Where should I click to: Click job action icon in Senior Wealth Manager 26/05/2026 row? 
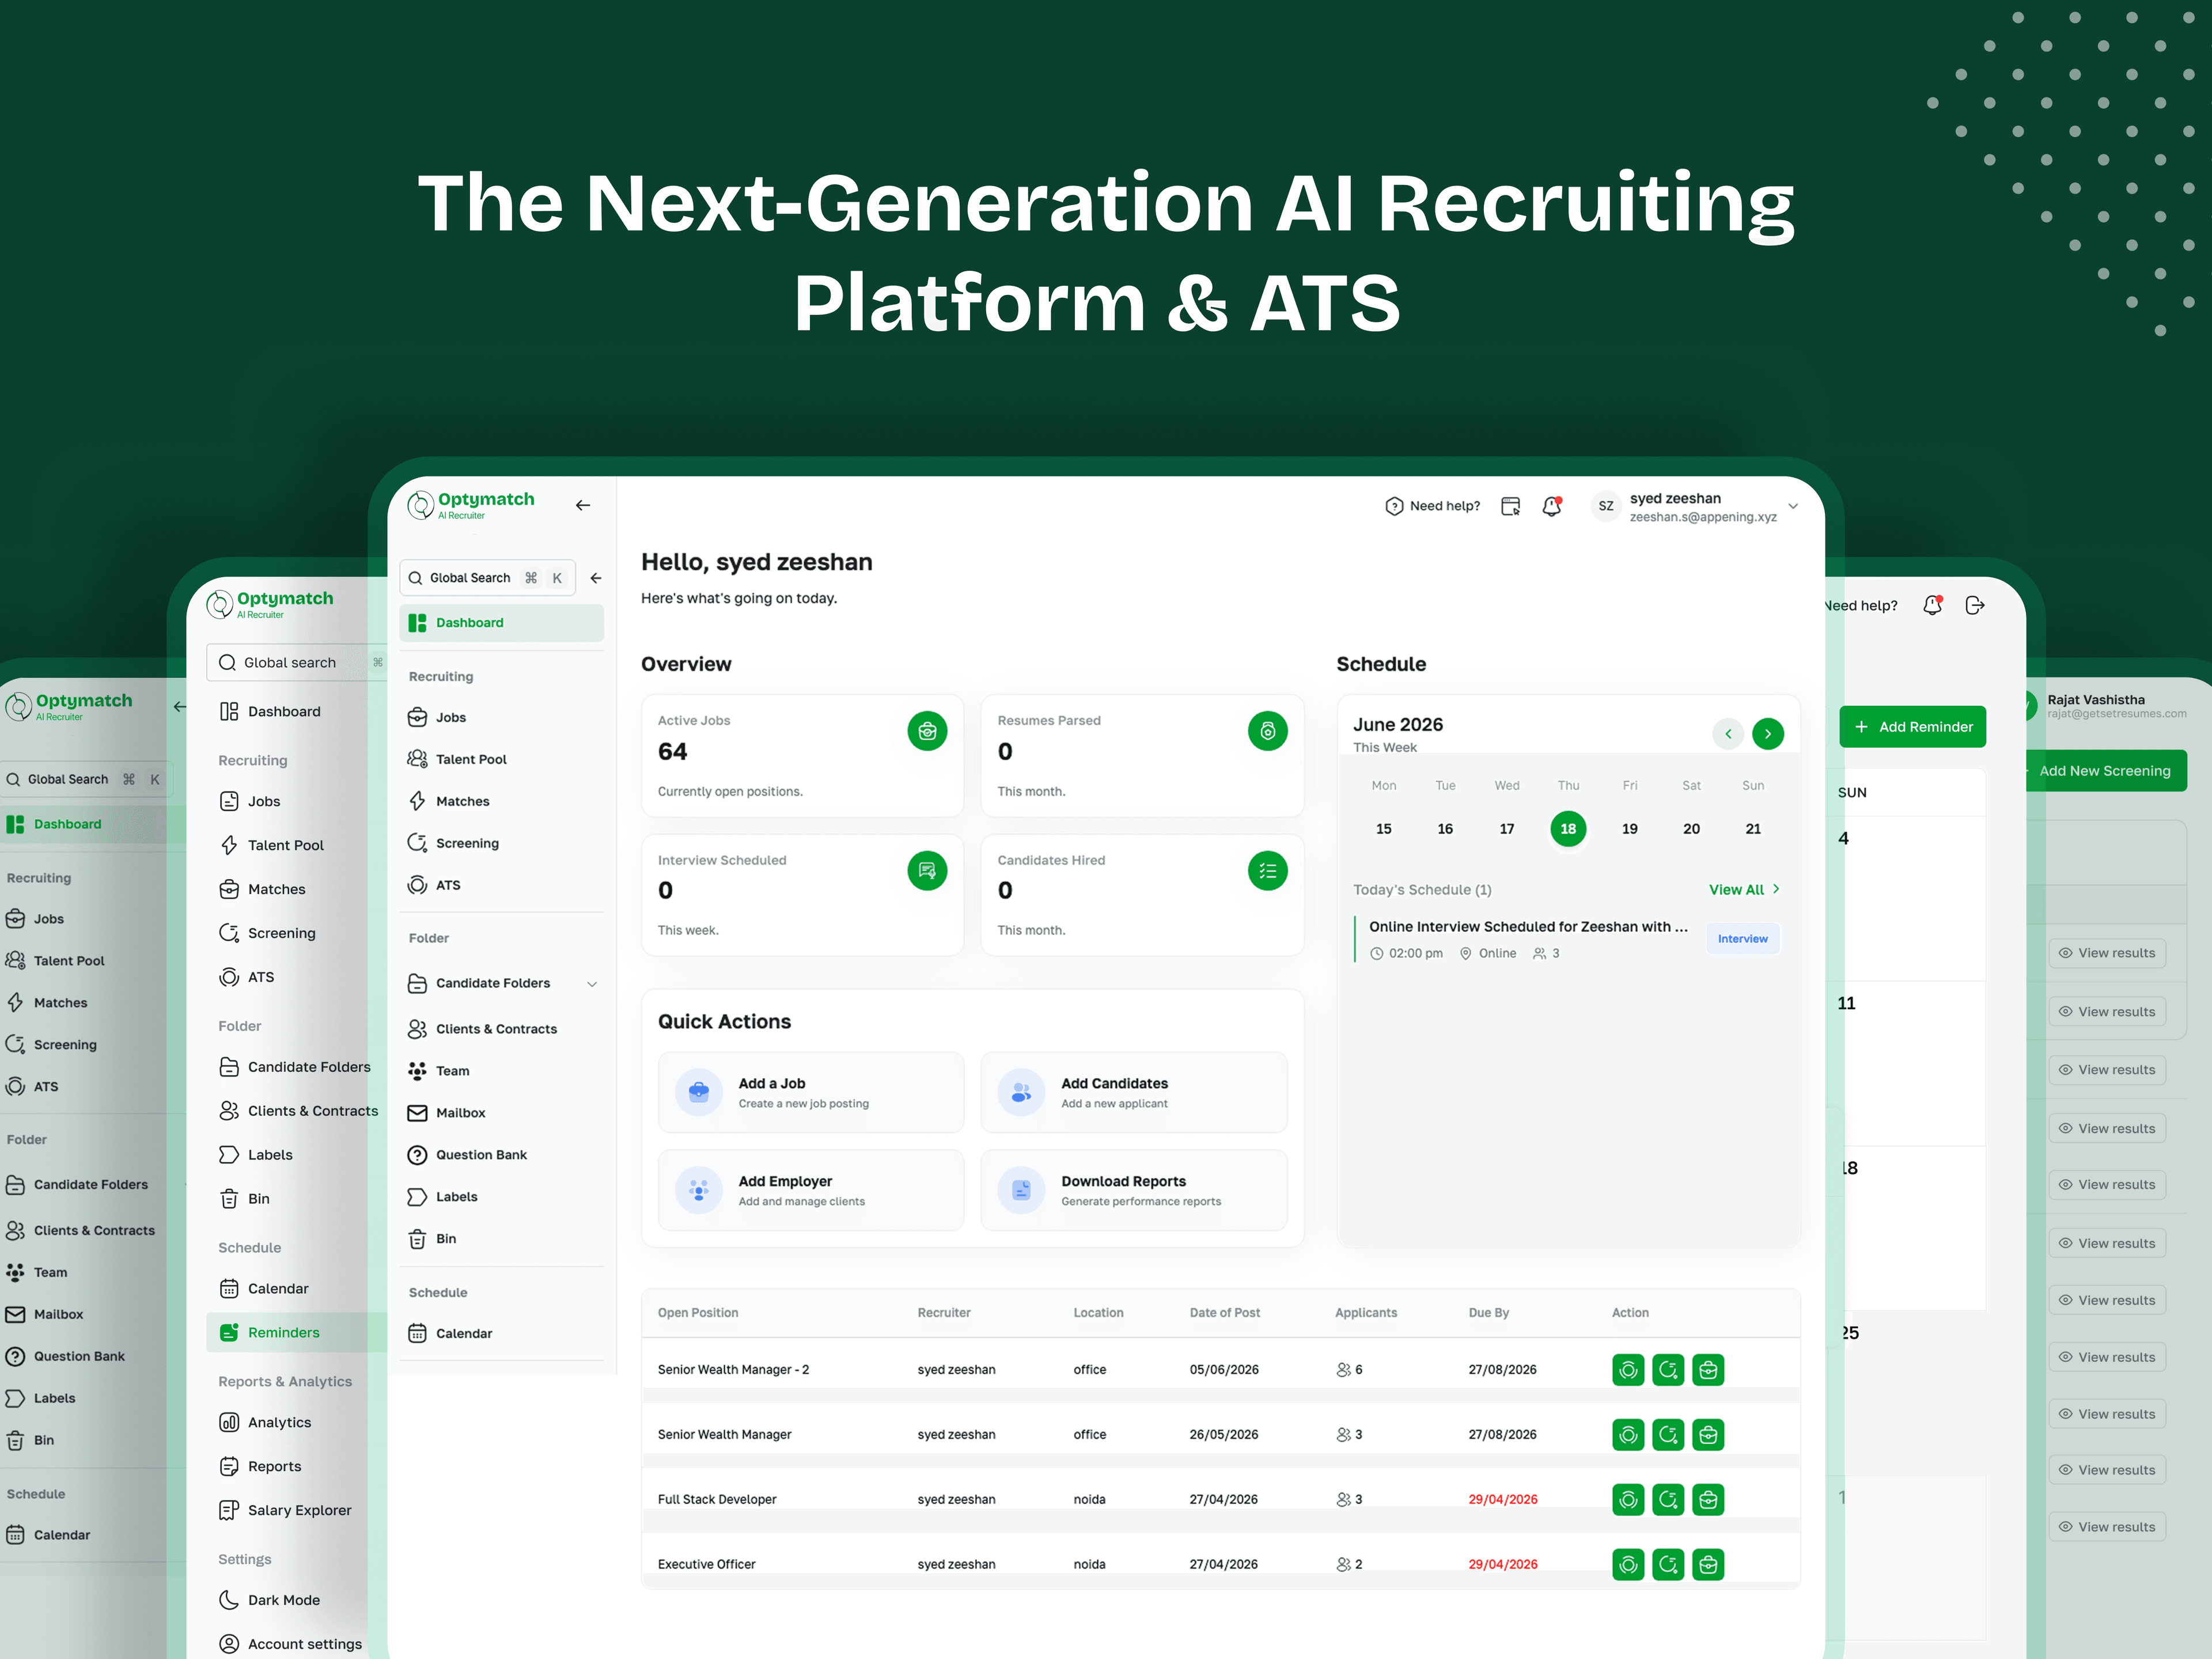coord(1708,1435)
